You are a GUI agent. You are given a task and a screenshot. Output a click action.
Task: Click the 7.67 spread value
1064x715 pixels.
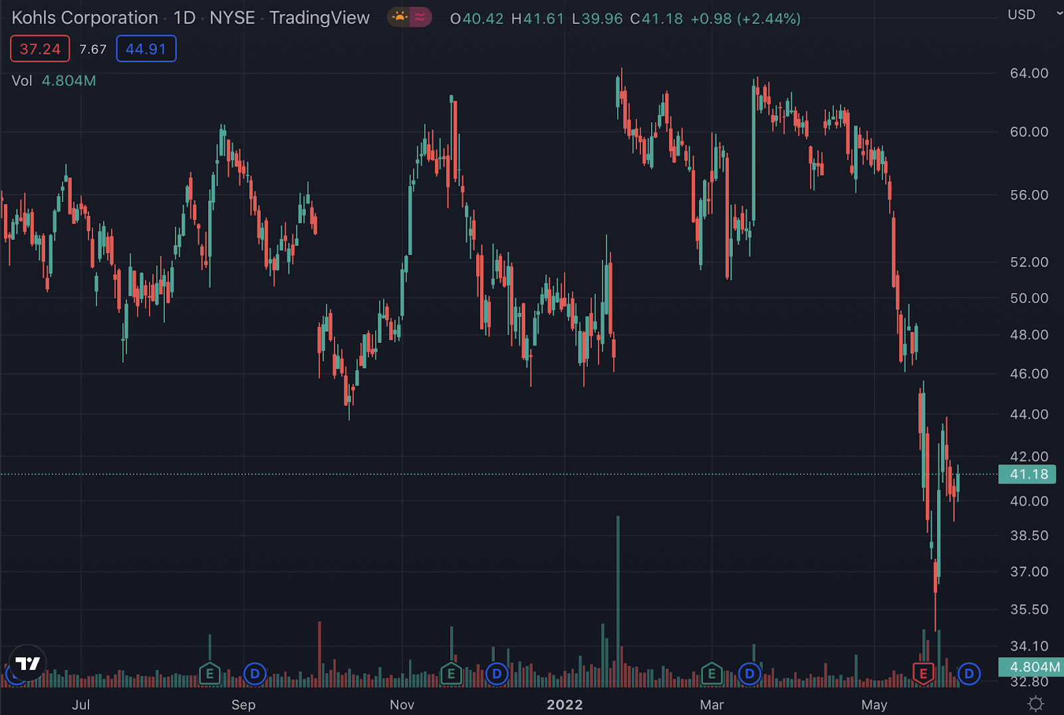(93, 49)
